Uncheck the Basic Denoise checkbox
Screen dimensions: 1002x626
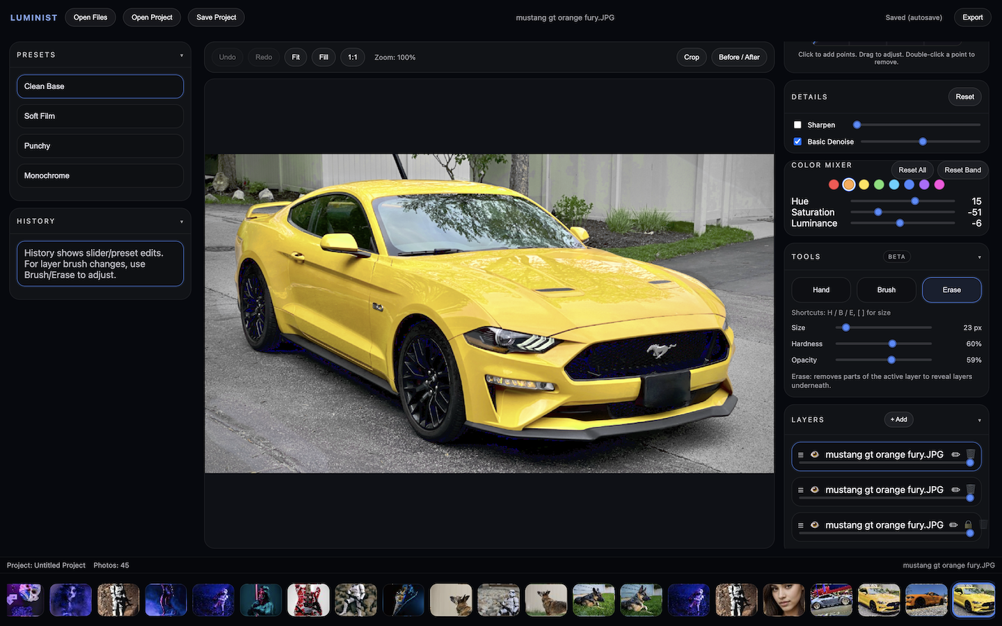pyautogui.click(x=797, y=141)
